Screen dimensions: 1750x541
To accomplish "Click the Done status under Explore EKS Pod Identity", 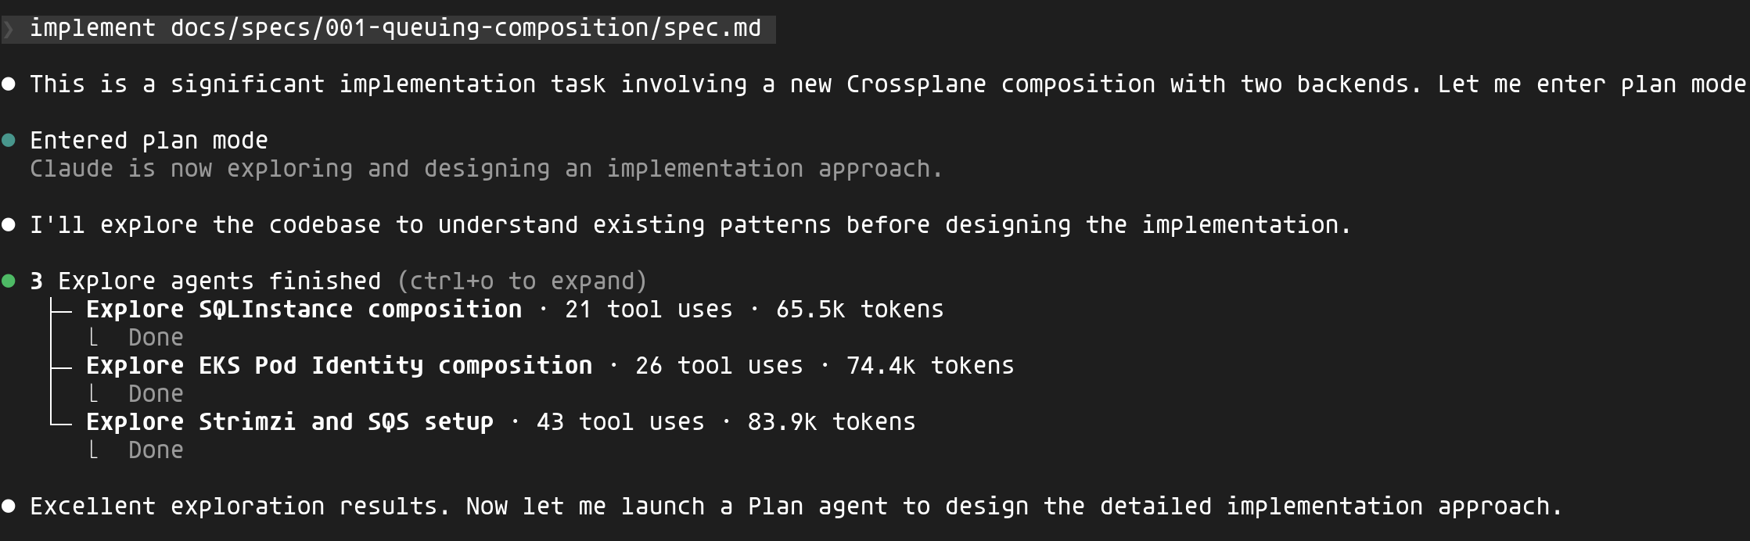I will (155, 394).
